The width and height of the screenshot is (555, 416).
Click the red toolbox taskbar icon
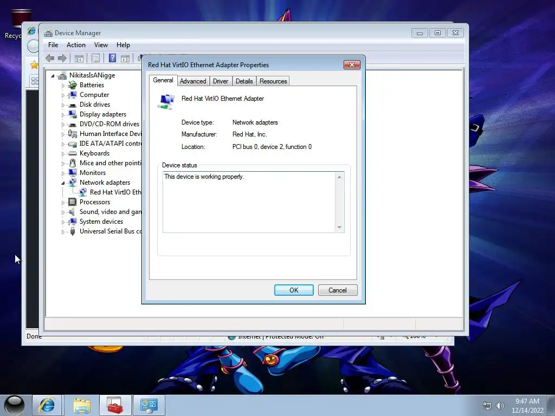click(x=115, y=405)
